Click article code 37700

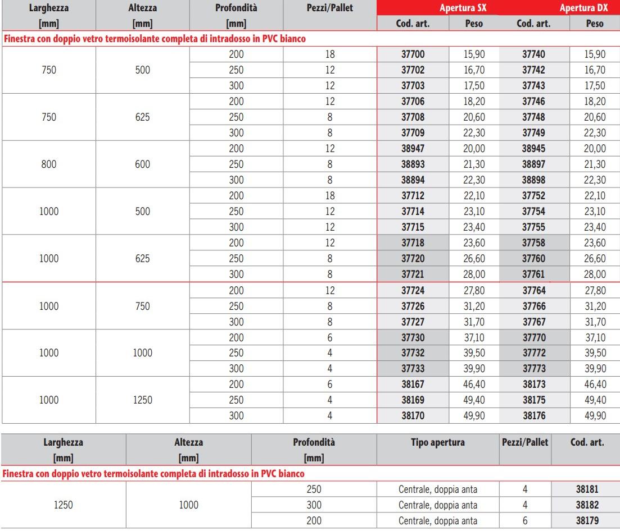(413, 54)
